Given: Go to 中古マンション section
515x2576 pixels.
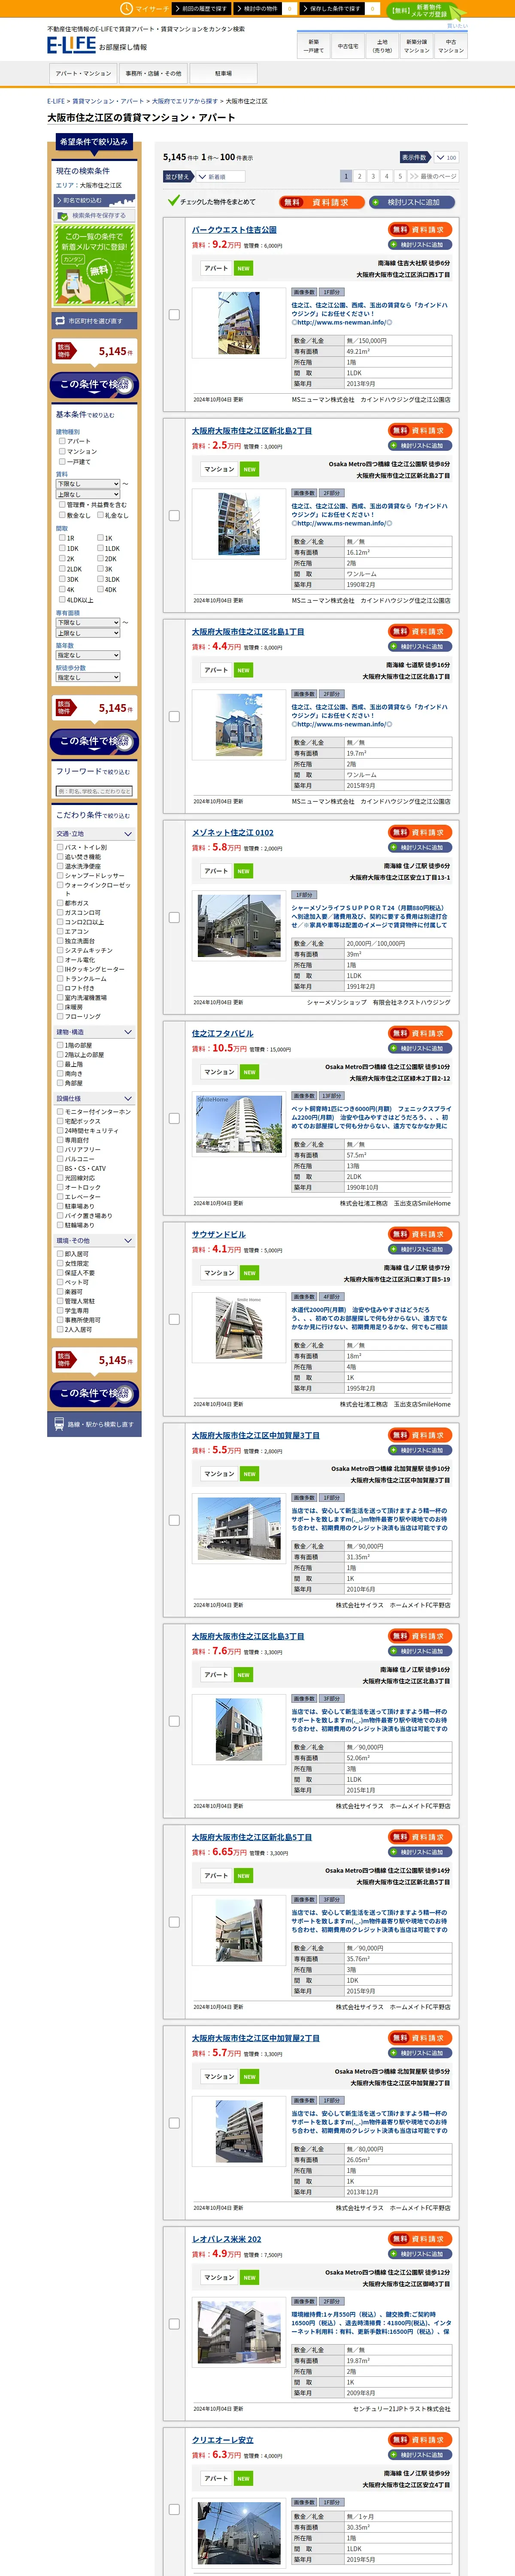Looking at the screenshot, I should click(x=451, y=46).
